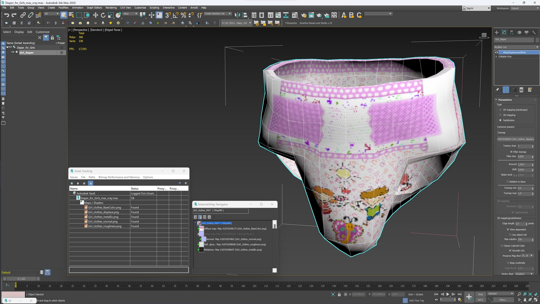
Task: Switch to the Motion command panel tab
Action: click(519, 32)
